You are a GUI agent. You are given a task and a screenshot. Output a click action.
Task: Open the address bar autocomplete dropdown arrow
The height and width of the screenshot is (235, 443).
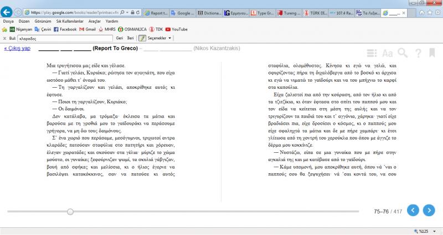point(127,13)
